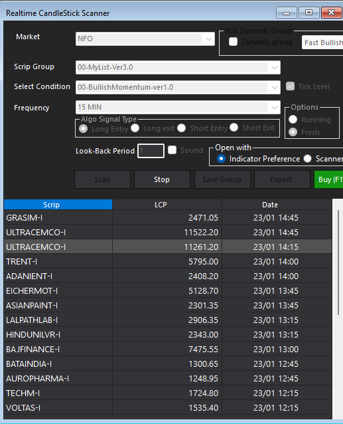Click the date cell of BAJFINANCE-I
This screenshot has width=343, height=424.
[x=277, y=349]
